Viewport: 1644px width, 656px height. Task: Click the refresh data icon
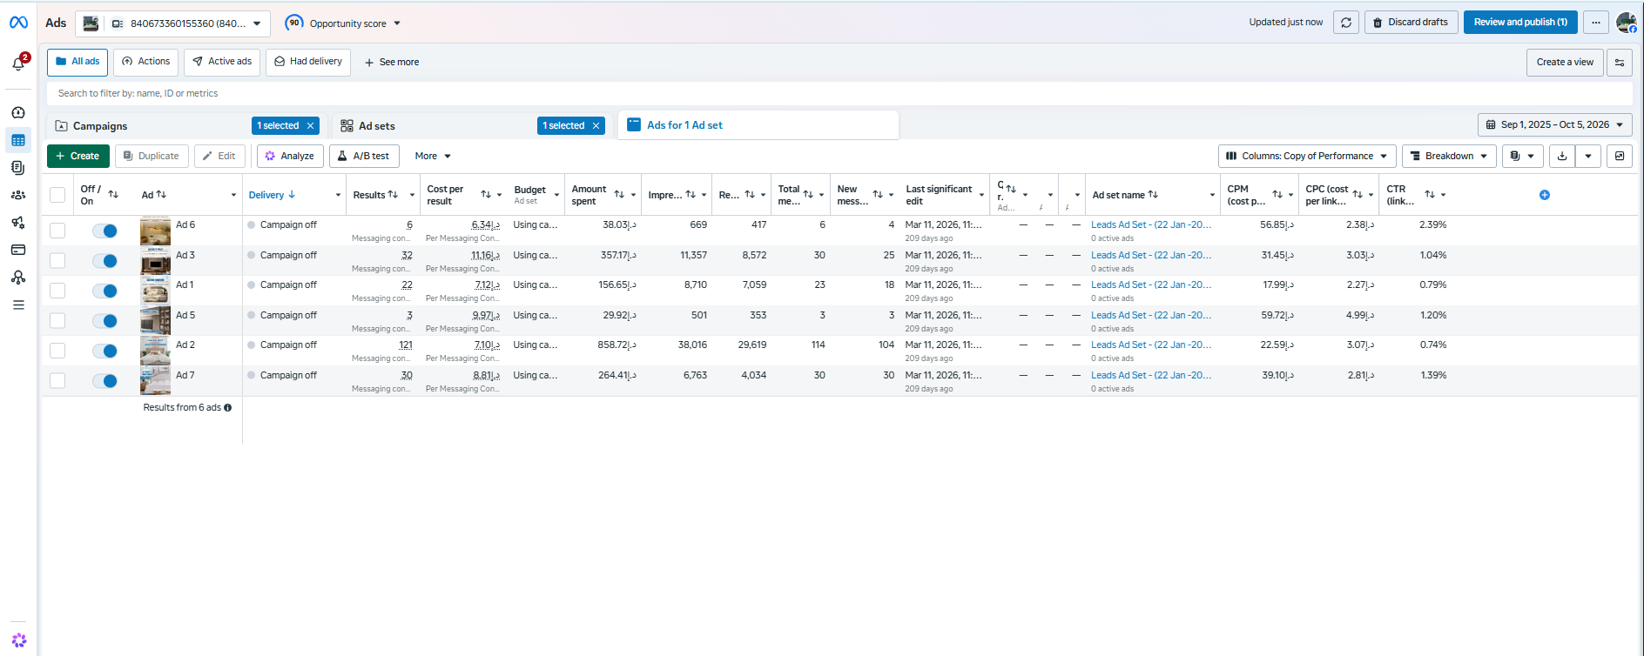[1346, 23]
